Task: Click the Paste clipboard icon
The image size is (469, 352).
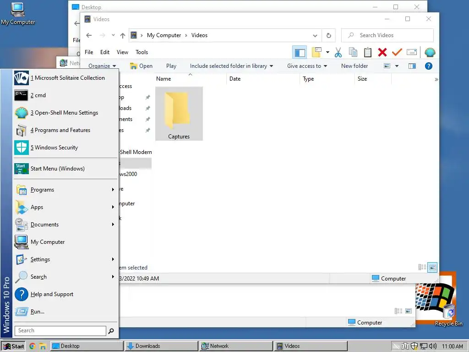Action: pyautogui.click(x=368, y=52)
